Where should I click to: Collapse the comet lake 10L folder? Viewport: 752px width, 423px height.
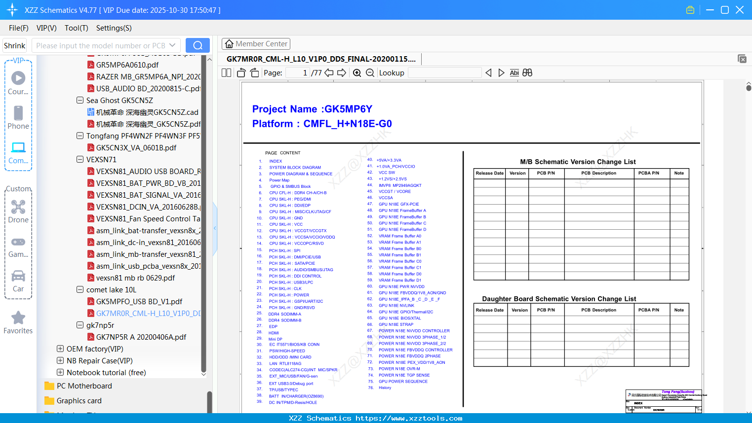[x=80, y=289]
